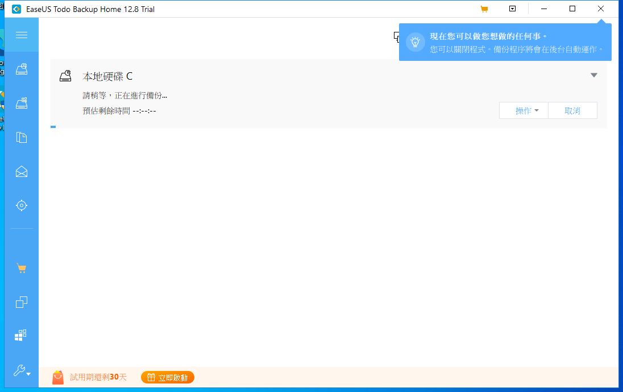The height and width of the screenshot is (392, 623).
Task: Open the Tools wrench icon in the sidebar
Action: click(22, 370)
